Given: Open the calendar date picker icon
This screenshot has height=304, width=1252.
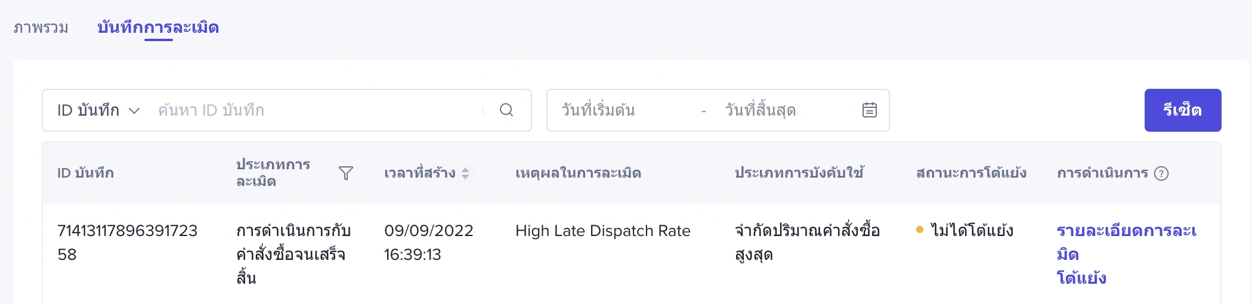Looking at the screenshot, I should click(870, 110).
